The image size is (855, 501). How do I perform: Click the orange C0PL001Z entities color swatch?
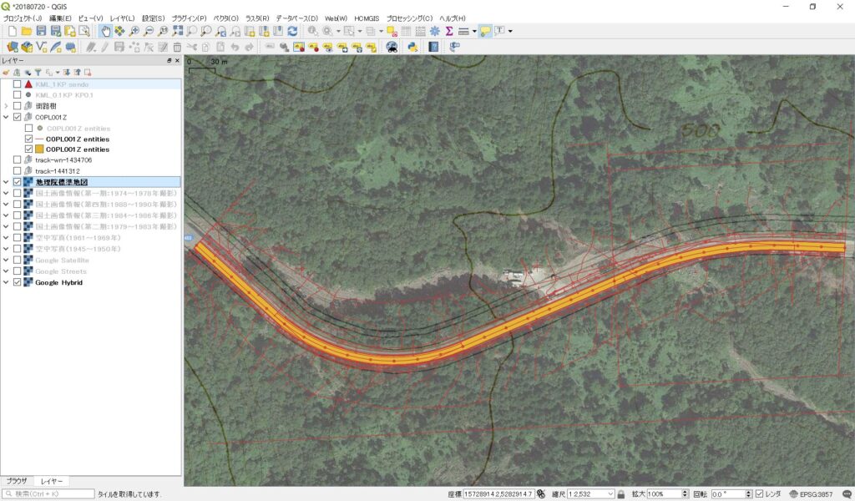click(39, 149)
